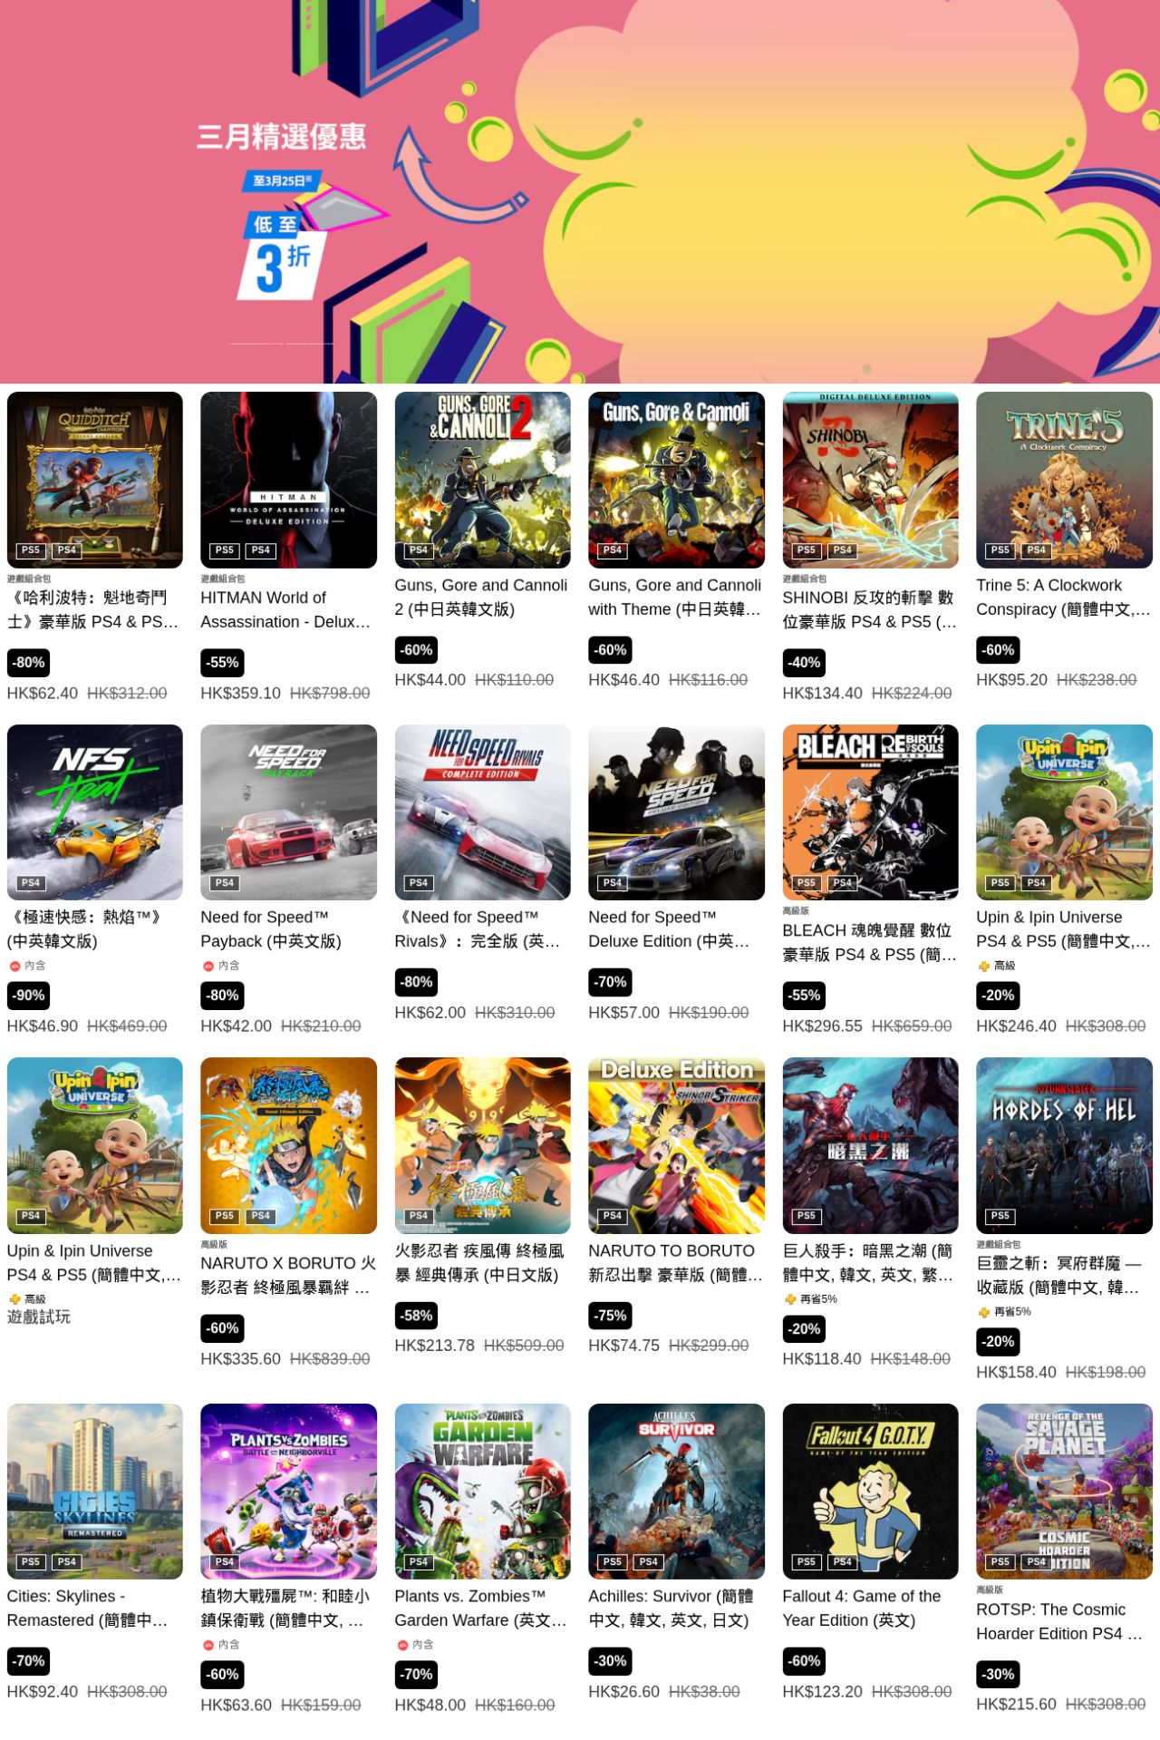Click the Need for Speed Payback title

click(272, 929)
